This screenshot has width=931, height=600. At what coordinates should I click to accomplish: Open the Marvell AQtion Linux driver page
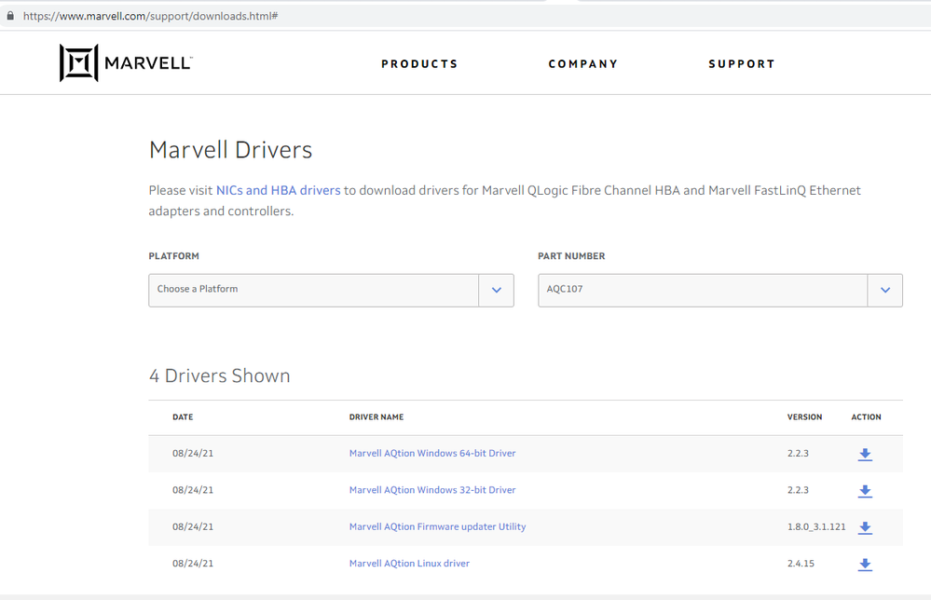click(409, 563)
